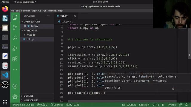The image size is (191, 107).
Task: Open the text editor dock icon
Action: pyautogui.click(x=5, y=56)
